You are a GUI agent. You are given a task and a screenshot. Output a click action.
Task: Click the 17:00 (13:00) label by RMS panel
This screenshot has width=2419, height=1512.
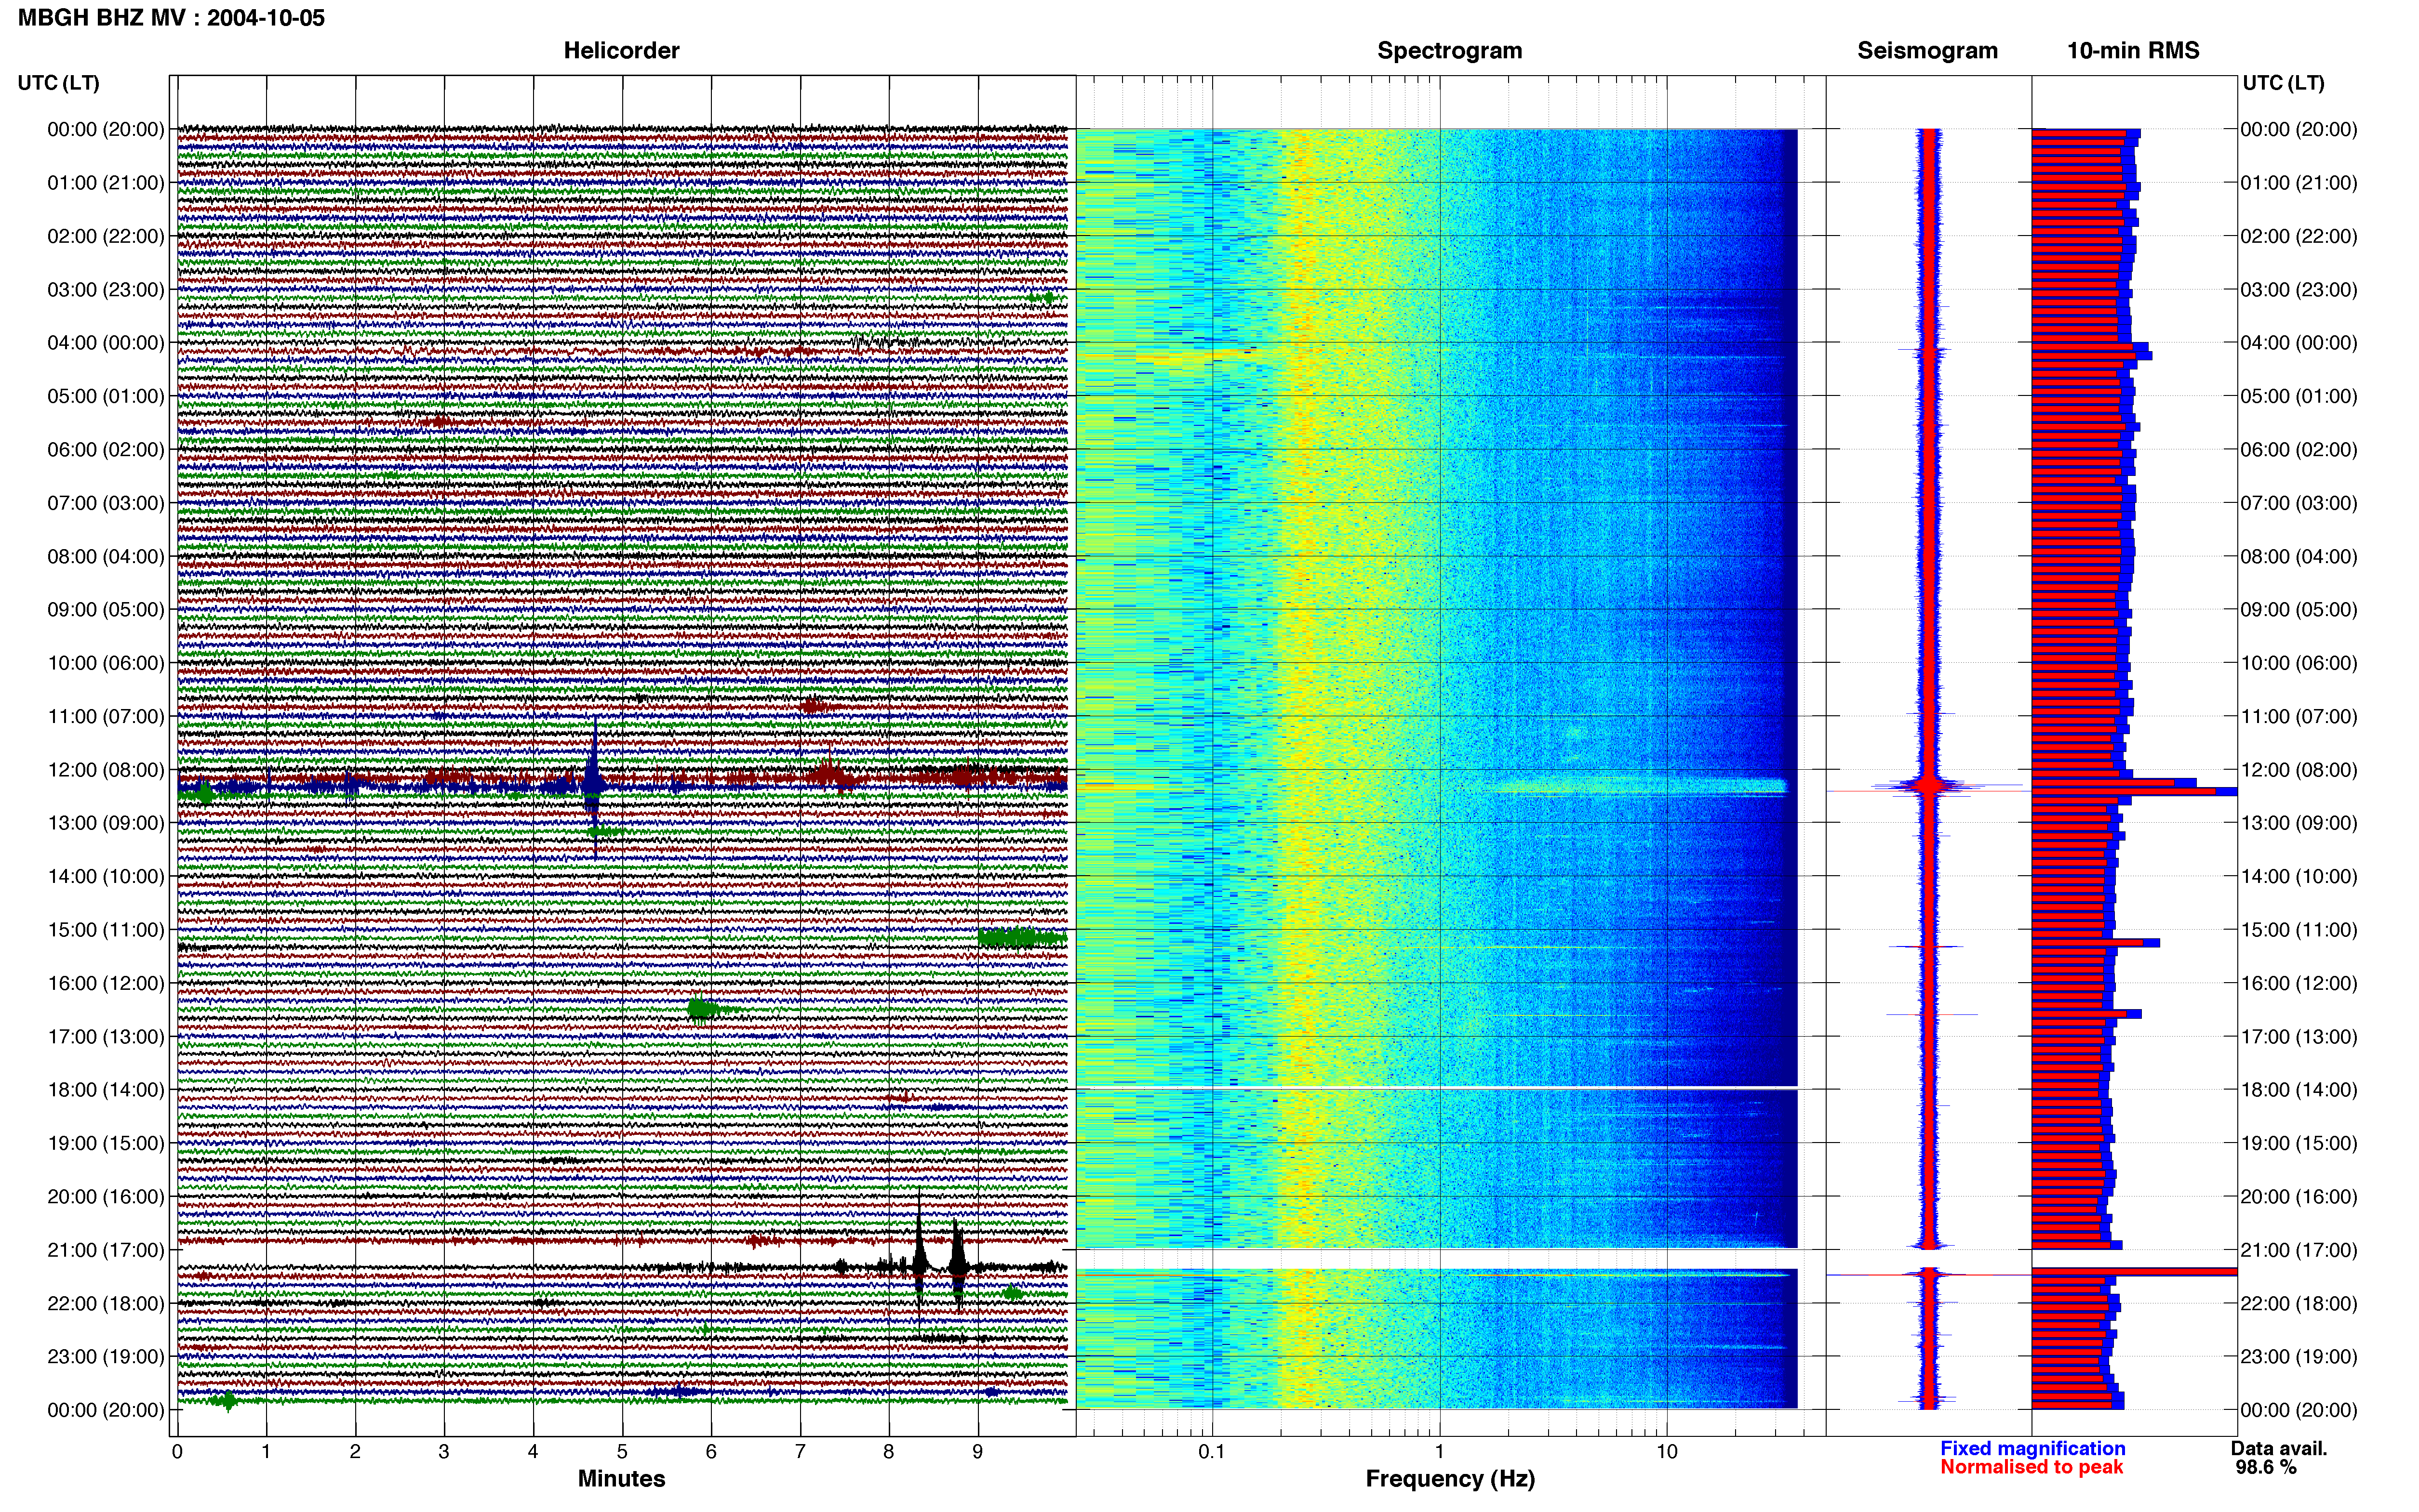click(2299, 1037)
